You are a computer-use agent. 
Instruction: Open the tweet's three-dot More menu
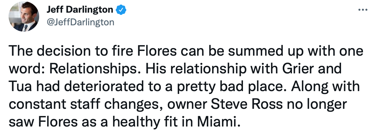tap(363, 10)
